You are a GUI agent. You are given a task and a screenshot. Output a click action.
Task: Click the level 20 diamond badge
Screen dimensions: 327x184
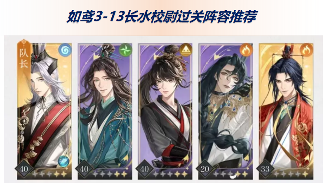point(205,169)
